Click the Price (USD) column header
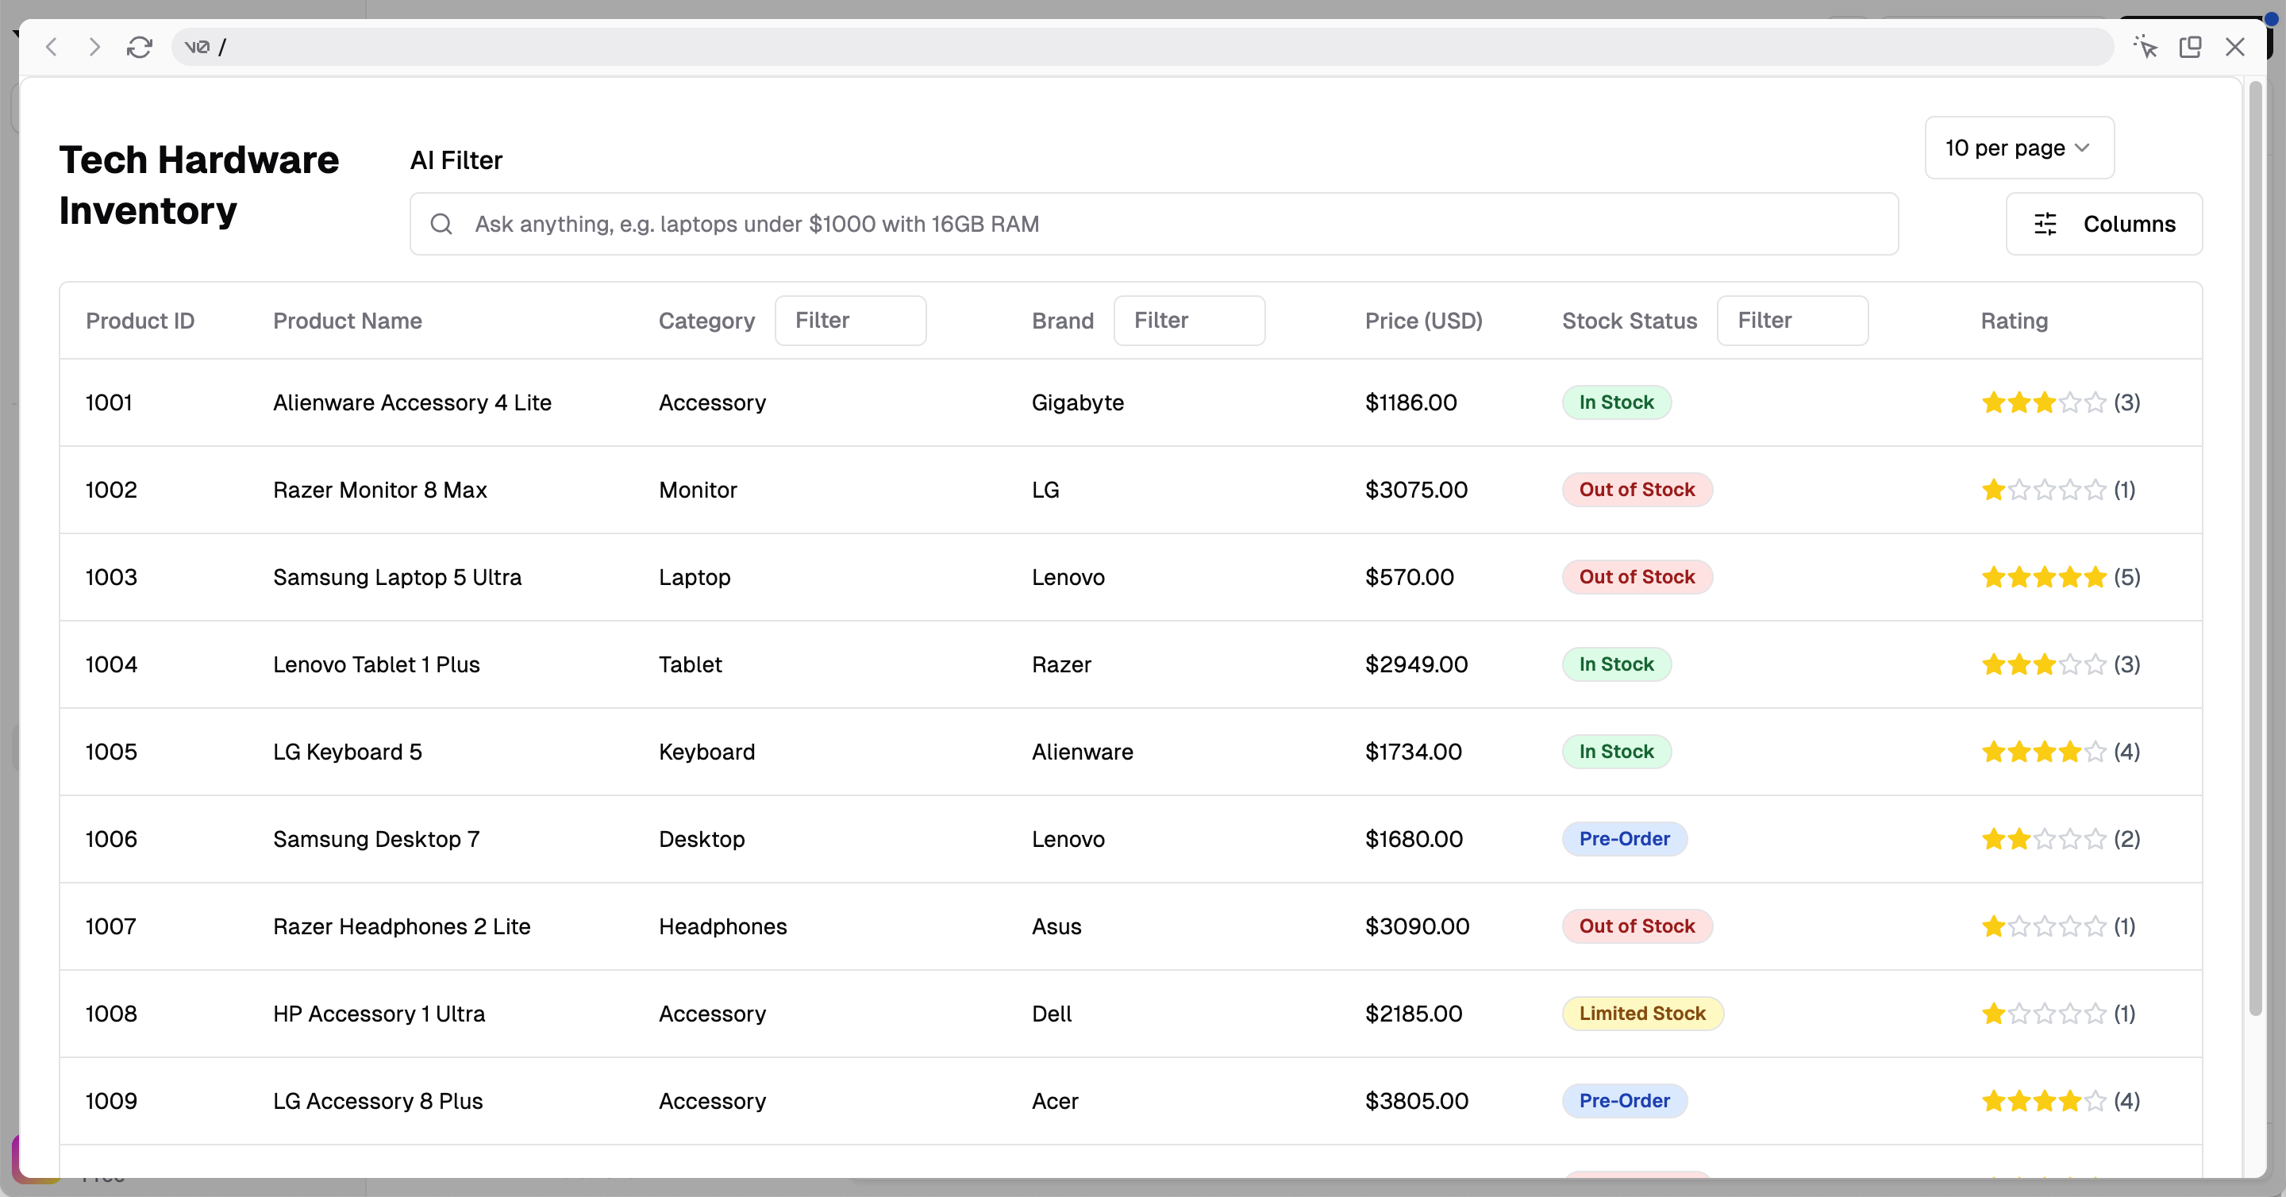2286x1197 pixels. coord(1422,321)
